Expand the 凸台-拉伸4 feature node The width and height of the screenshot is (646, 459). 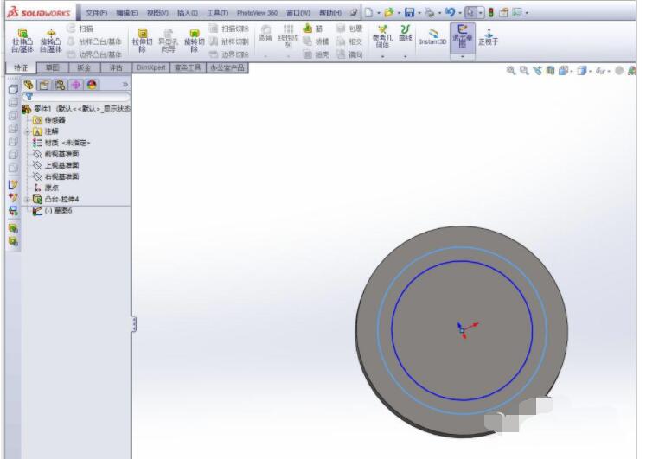coord(27,200)
